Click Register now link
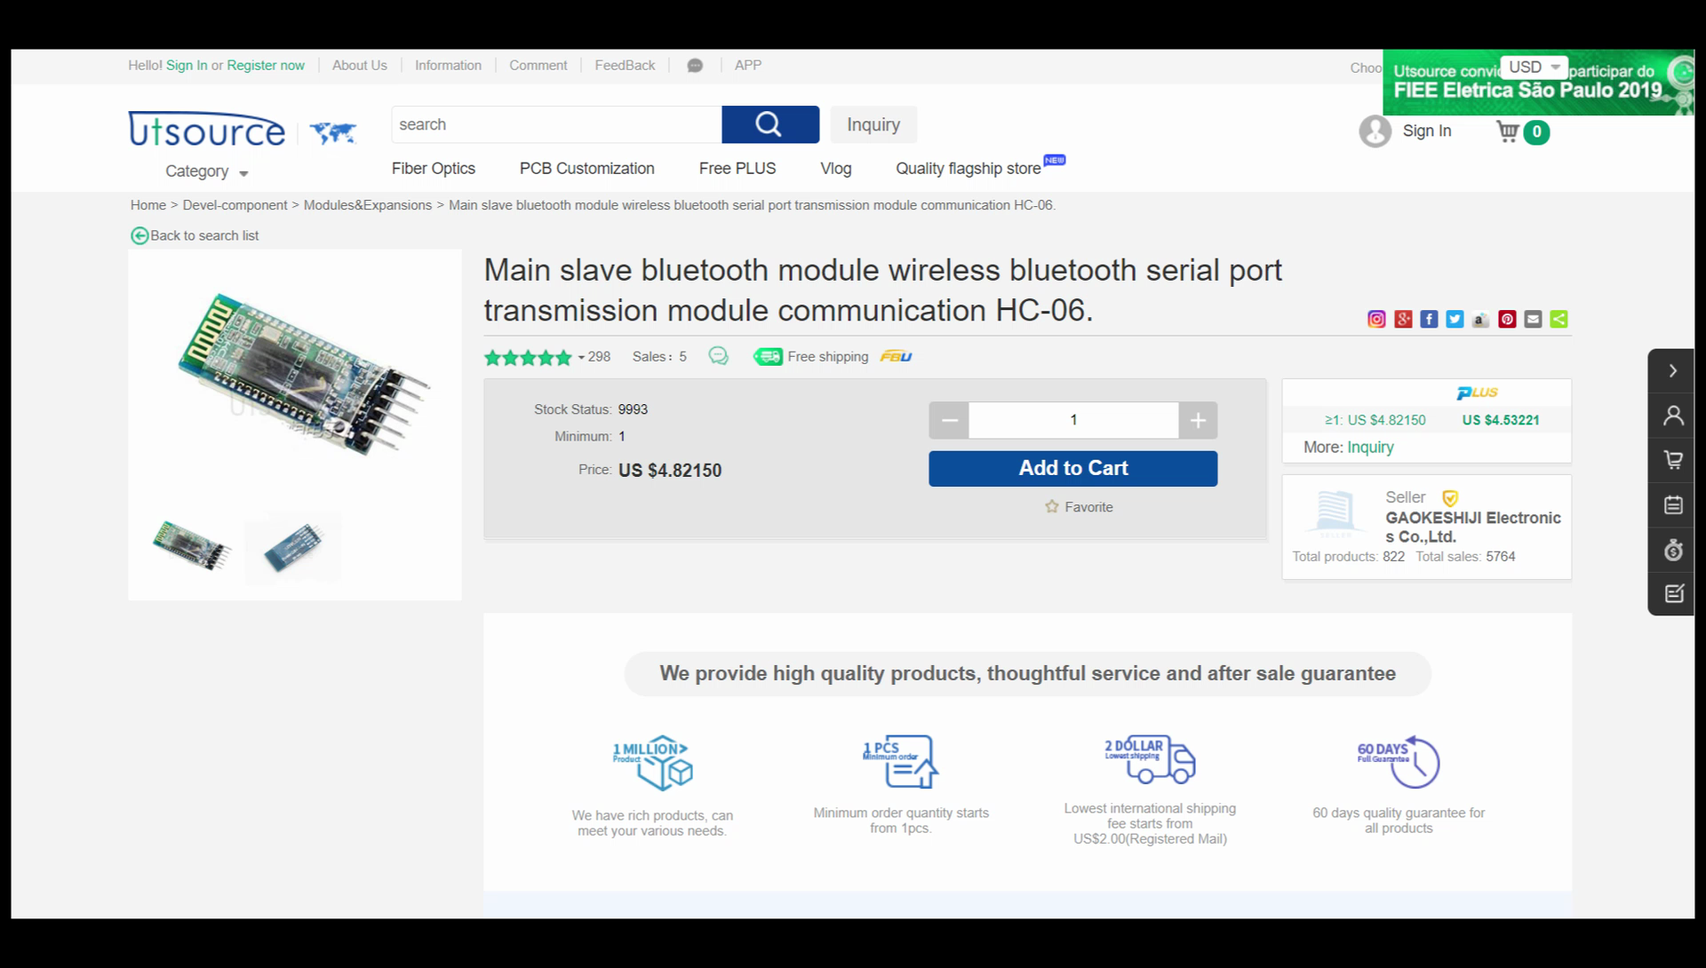The height and width of the screenshot is (968, 1706). tap(266, 66)
